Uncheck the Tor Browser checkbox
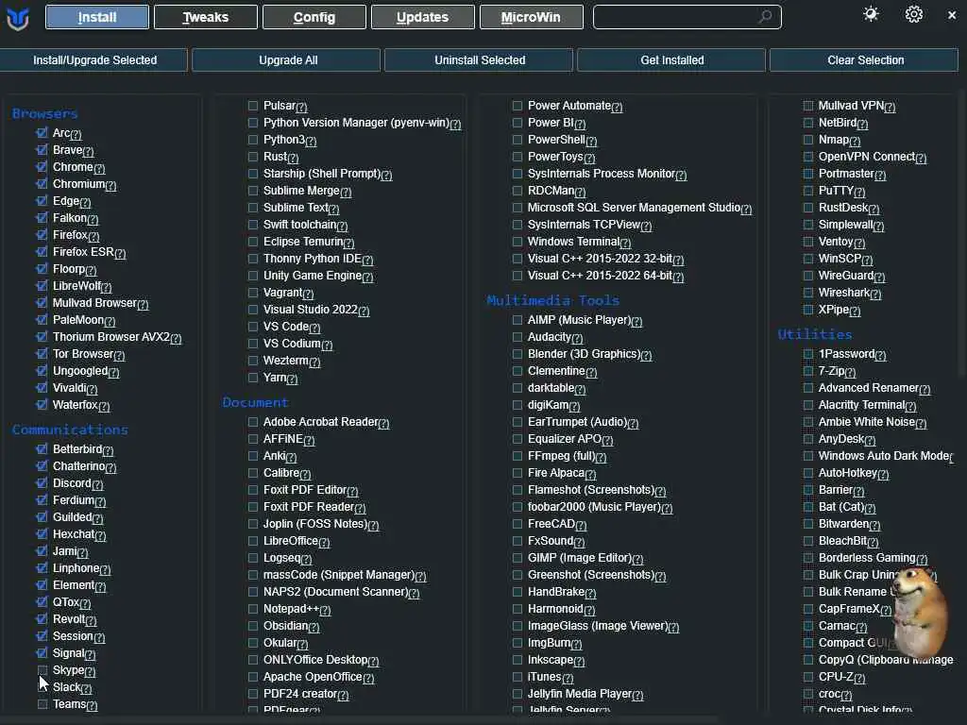 click(42, 353)
